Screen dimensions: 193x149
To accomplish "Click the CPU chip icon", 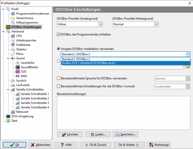I will click(13, 36).
